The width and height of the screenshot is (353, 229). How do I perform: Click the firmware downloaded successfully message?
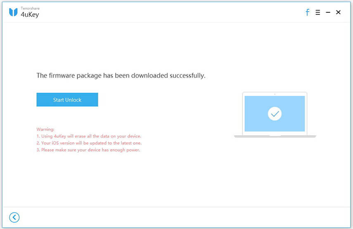point(121,76)
